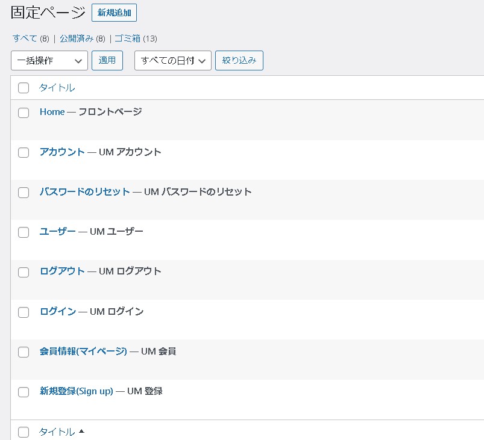Select the アカウント page checkbox
Image resolution: width=484 pixels, height=440 pixels.
click(x=24, y=152)
